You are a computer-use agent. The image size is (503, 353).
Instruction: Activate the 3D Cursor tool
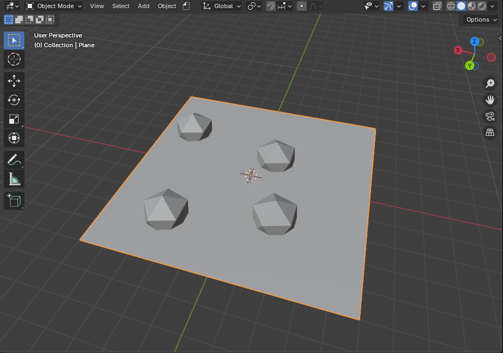pos(14,59)
